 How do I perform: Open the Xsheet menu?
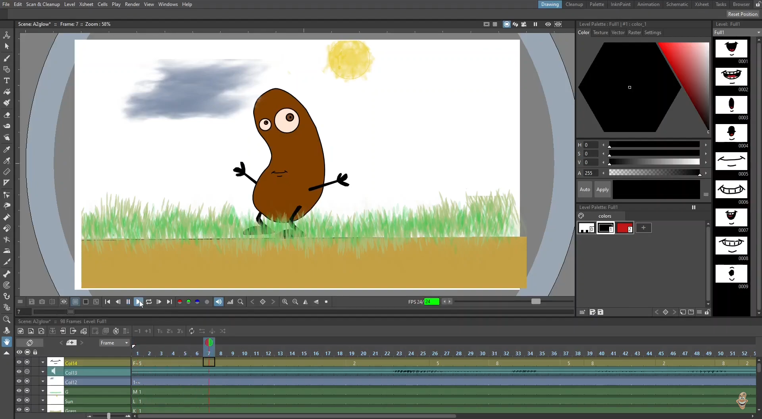point(86,4)
